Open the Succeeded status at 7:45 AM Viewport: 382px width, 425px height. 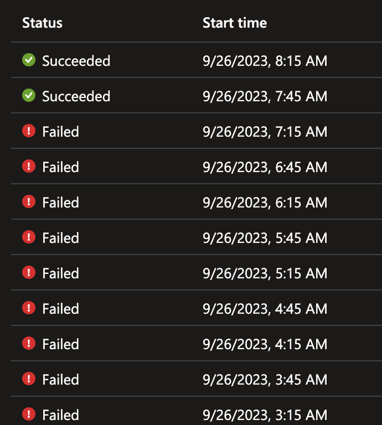[76, 96]
